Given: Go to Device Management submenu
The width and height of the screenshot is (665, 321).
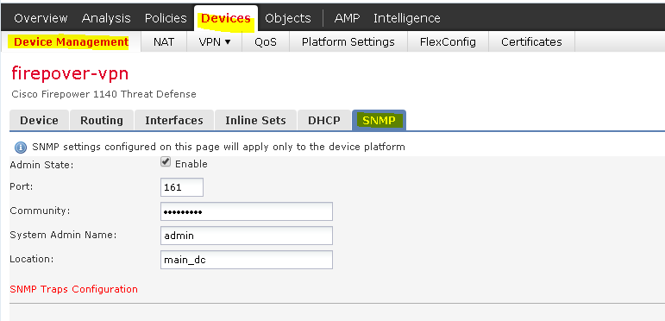Looking at the screenshot, I should (71, 42).
